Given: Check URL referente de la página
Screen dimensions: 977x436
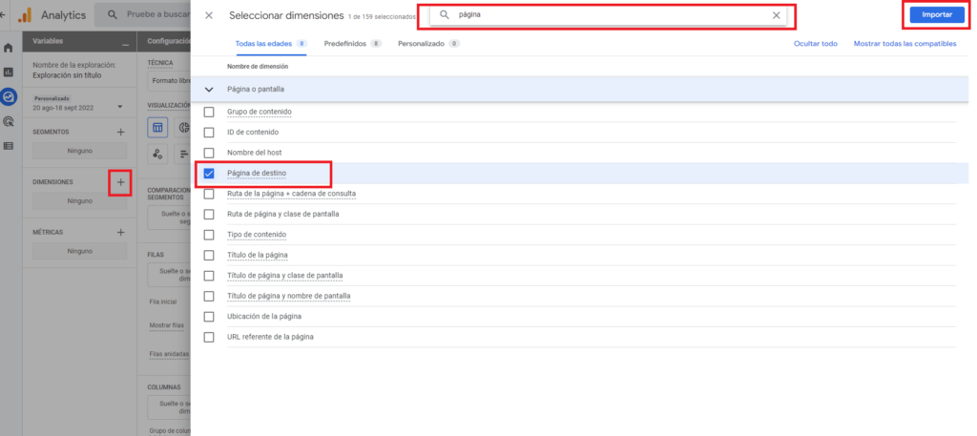Looking at the screenshot, I should pyautogui.click(x=209, y=337).
